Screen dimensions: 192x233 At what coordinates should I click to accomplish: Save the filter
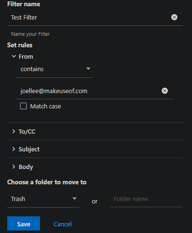click(23, 223)
